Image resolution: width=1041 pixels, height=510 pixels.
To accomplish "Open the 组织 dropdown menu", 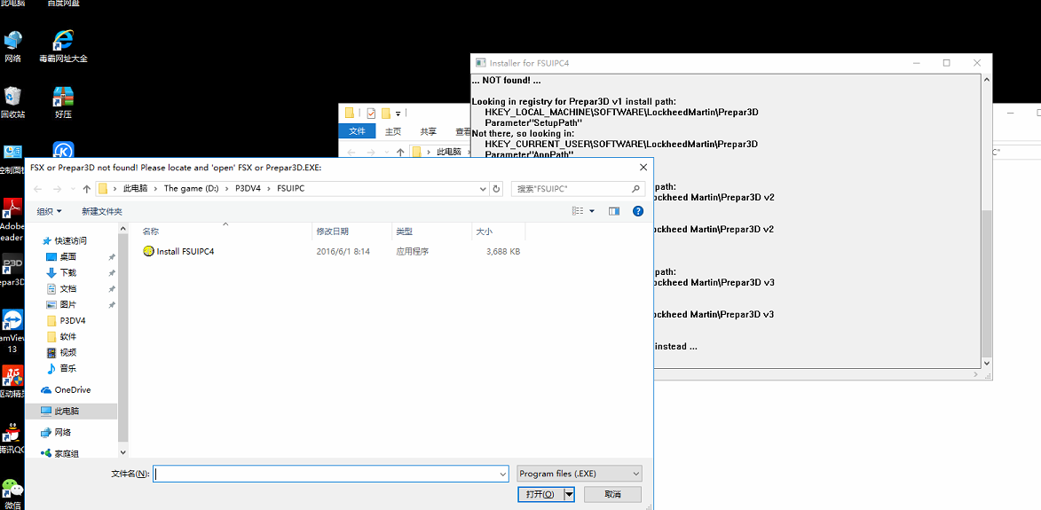I will (49, 211).
